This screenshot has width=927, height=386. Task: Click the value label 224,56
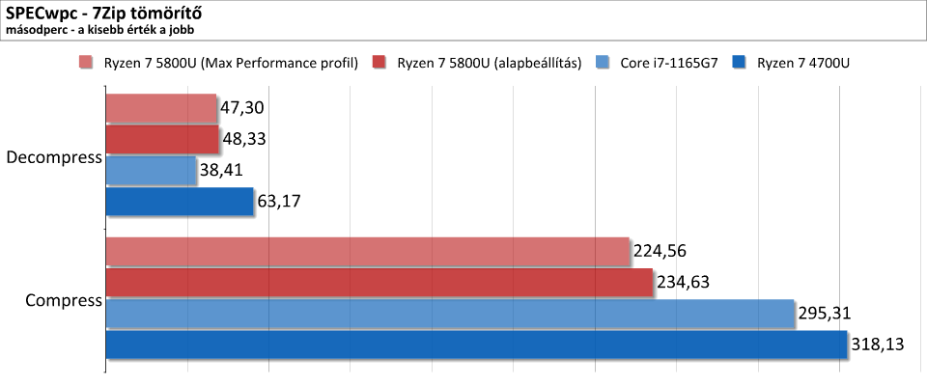pos(660,251)
